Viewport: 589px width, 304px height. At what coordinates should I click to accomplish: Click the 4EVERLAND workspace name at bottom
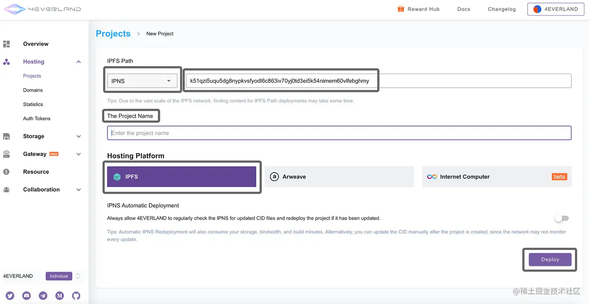(18, 276)
